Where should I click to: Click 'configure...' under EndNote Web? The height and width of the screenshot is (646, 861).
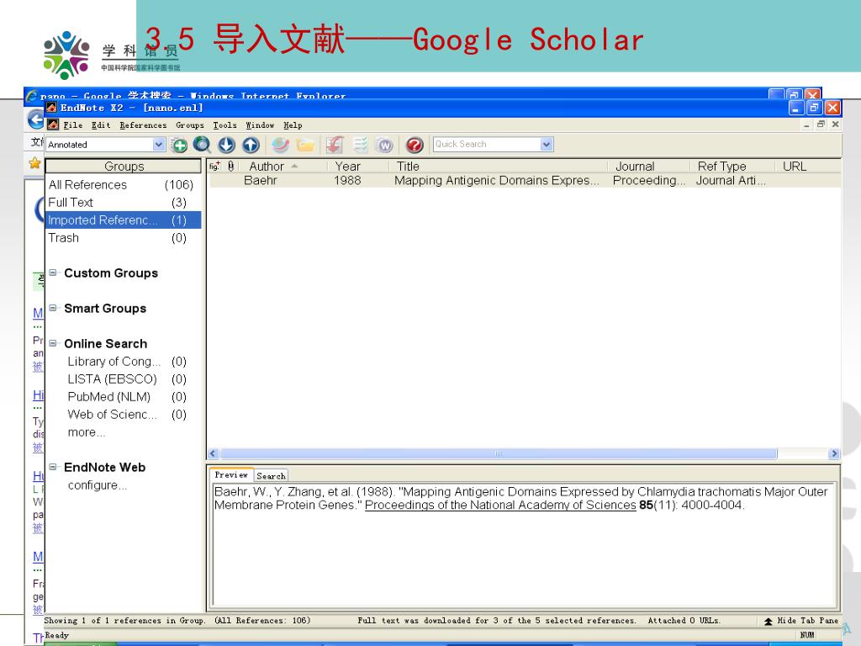[98, 485]
